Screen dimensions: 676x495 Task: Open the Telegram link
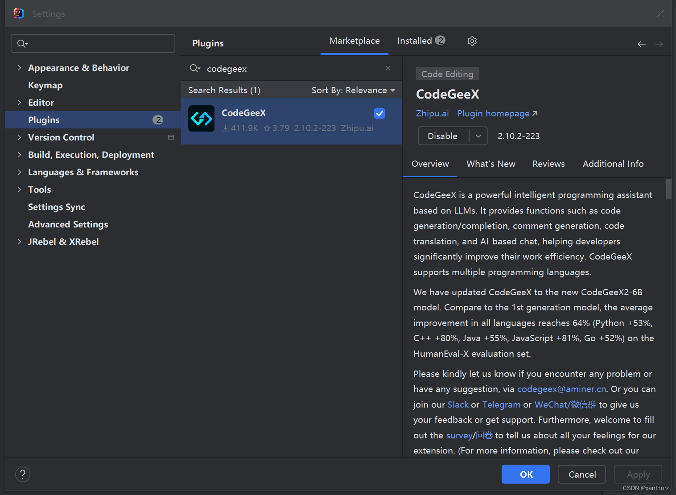501,404
